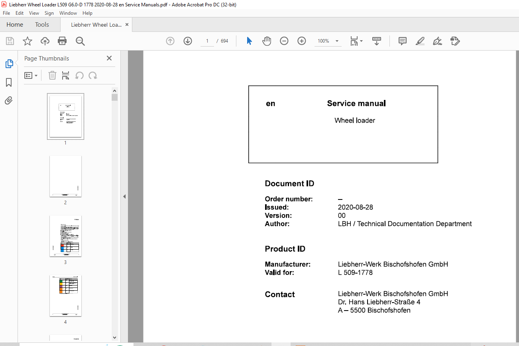Delete selected page with trash icon
This screenshot has width=519, height=346.
(x=53, y=75)
